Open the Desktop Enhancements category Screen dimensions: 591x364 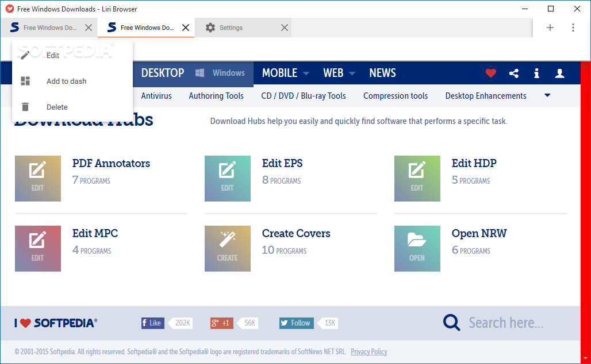click(486, 96)
